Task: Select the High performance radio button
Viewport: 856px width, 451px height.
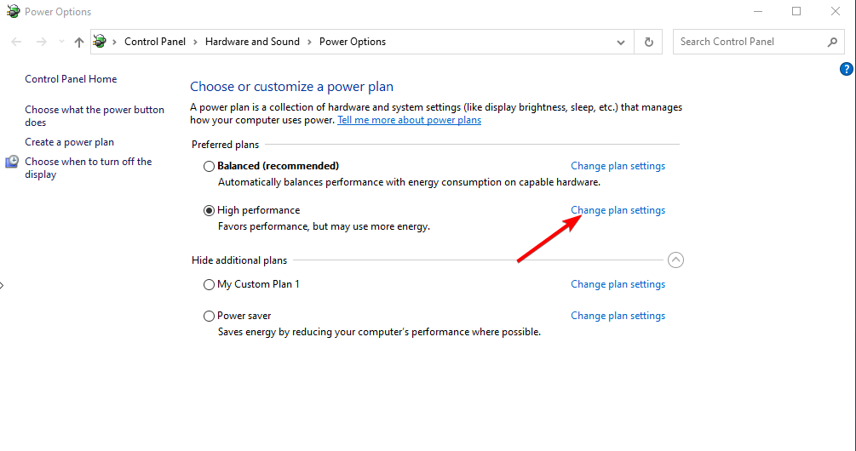Action: point(209,210)
